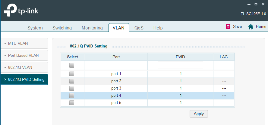The height and width of the screenshot is (125, 268).
Task: Select the port 3 checkbox
Action: (72, 88)
